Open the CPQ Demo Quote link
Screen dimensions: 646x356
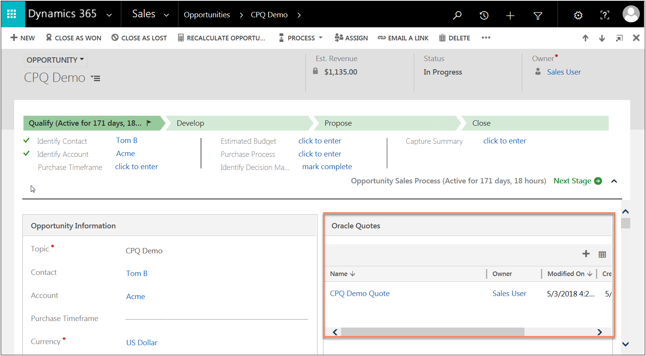pyautogui.click(x=360, y=294)
